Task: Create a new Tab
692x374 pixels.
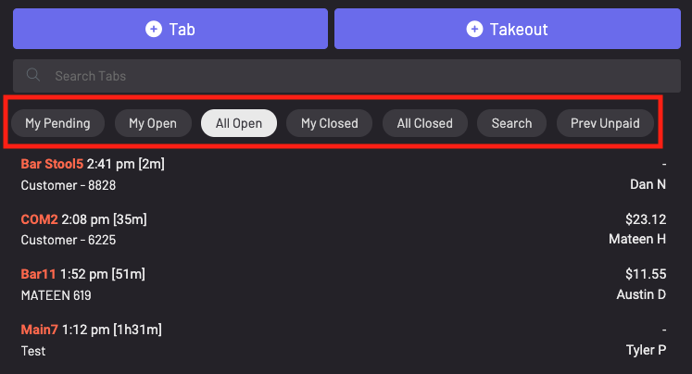Action: point(170,30)
